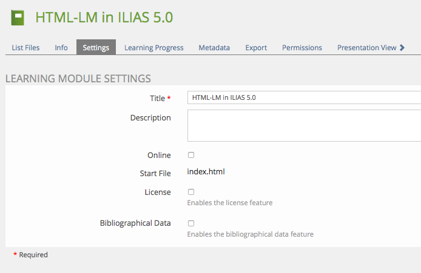Select the Presentation View tab
Screen dimensions: 421x273
pos(366,48)
